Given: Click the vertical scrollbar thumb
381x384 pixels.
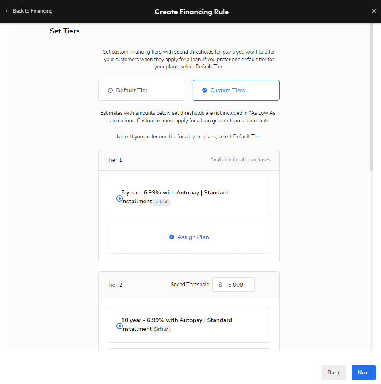Looking at the screenshot, I should 371,97.
